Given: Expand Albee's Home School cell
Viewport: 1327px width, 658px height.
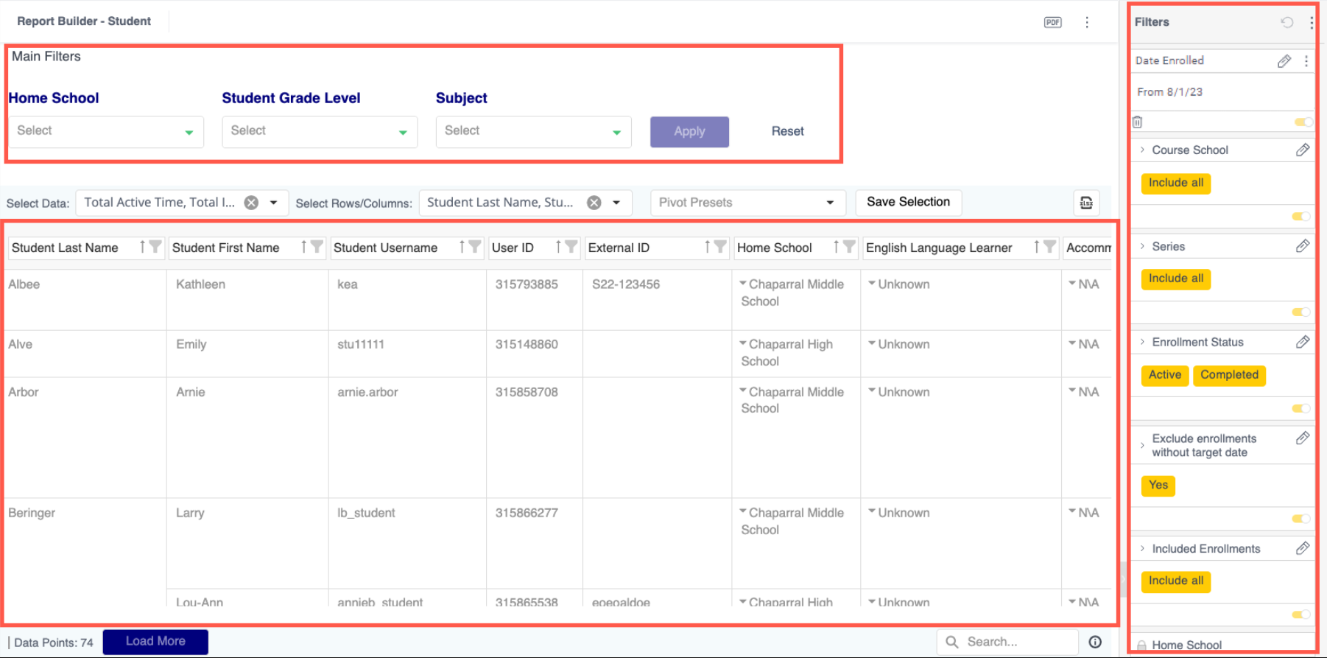Looking at the screenshot, I should coord(743,284).
